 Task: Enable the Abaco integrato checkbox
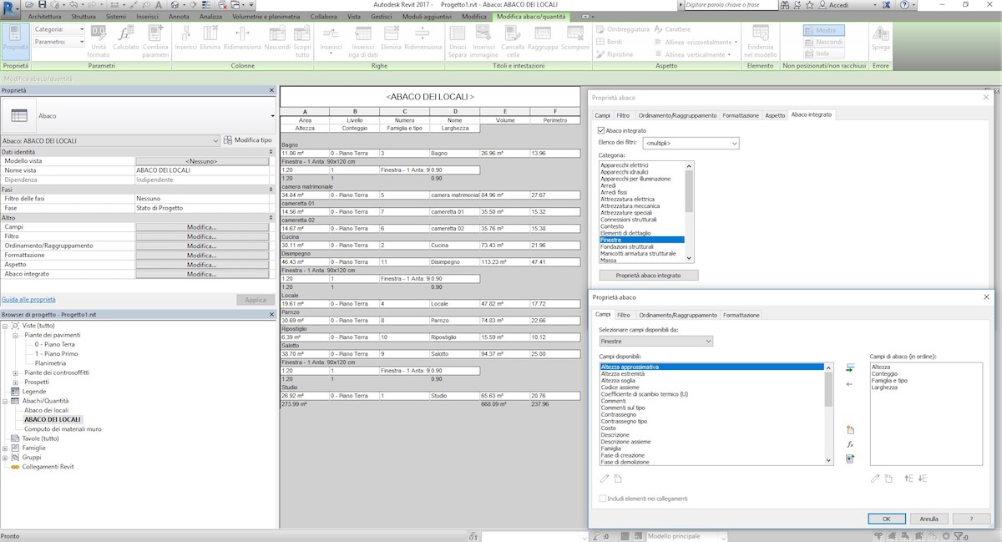point(602,128)
